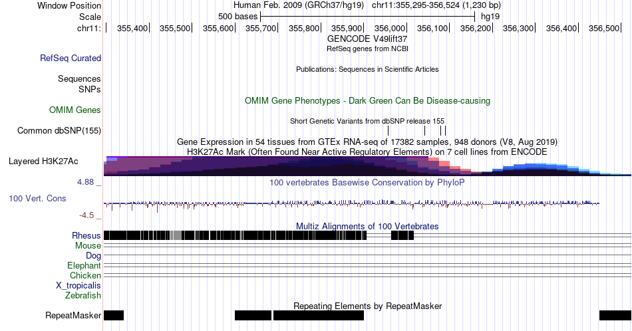Image resolution: width=632 pixels, height=331 pixels.
Task: Click the PhyloP -4.5 lower scale value
Action: coord(86,215)
